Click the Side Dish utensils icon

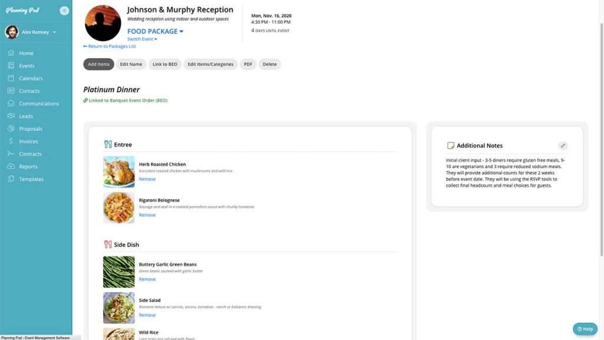point(108,244)
